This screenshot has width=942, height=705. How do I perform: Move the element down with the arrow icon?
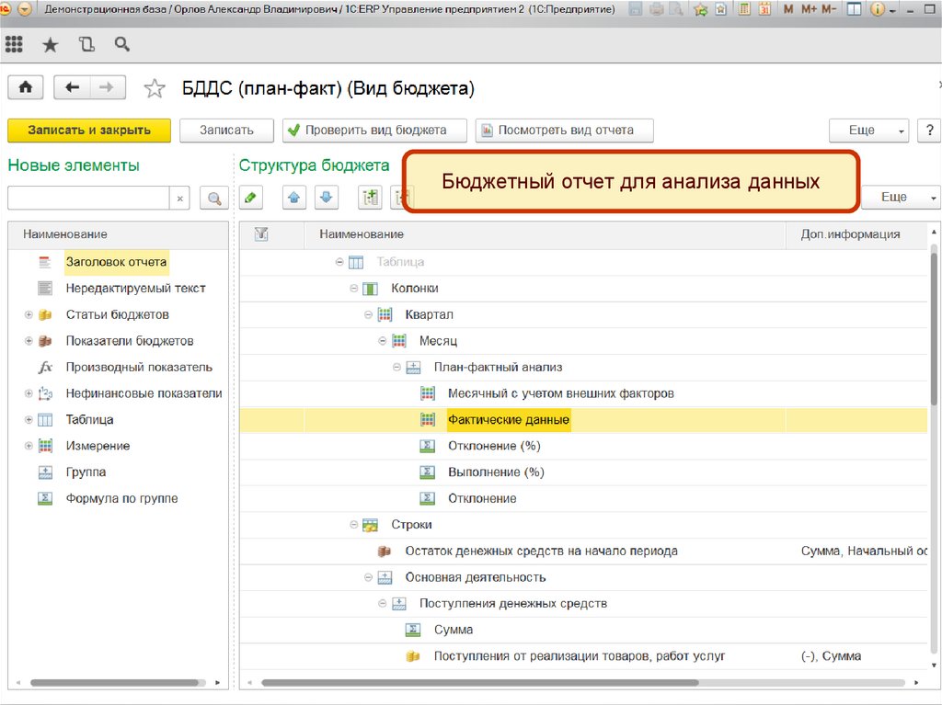(327, 197)
